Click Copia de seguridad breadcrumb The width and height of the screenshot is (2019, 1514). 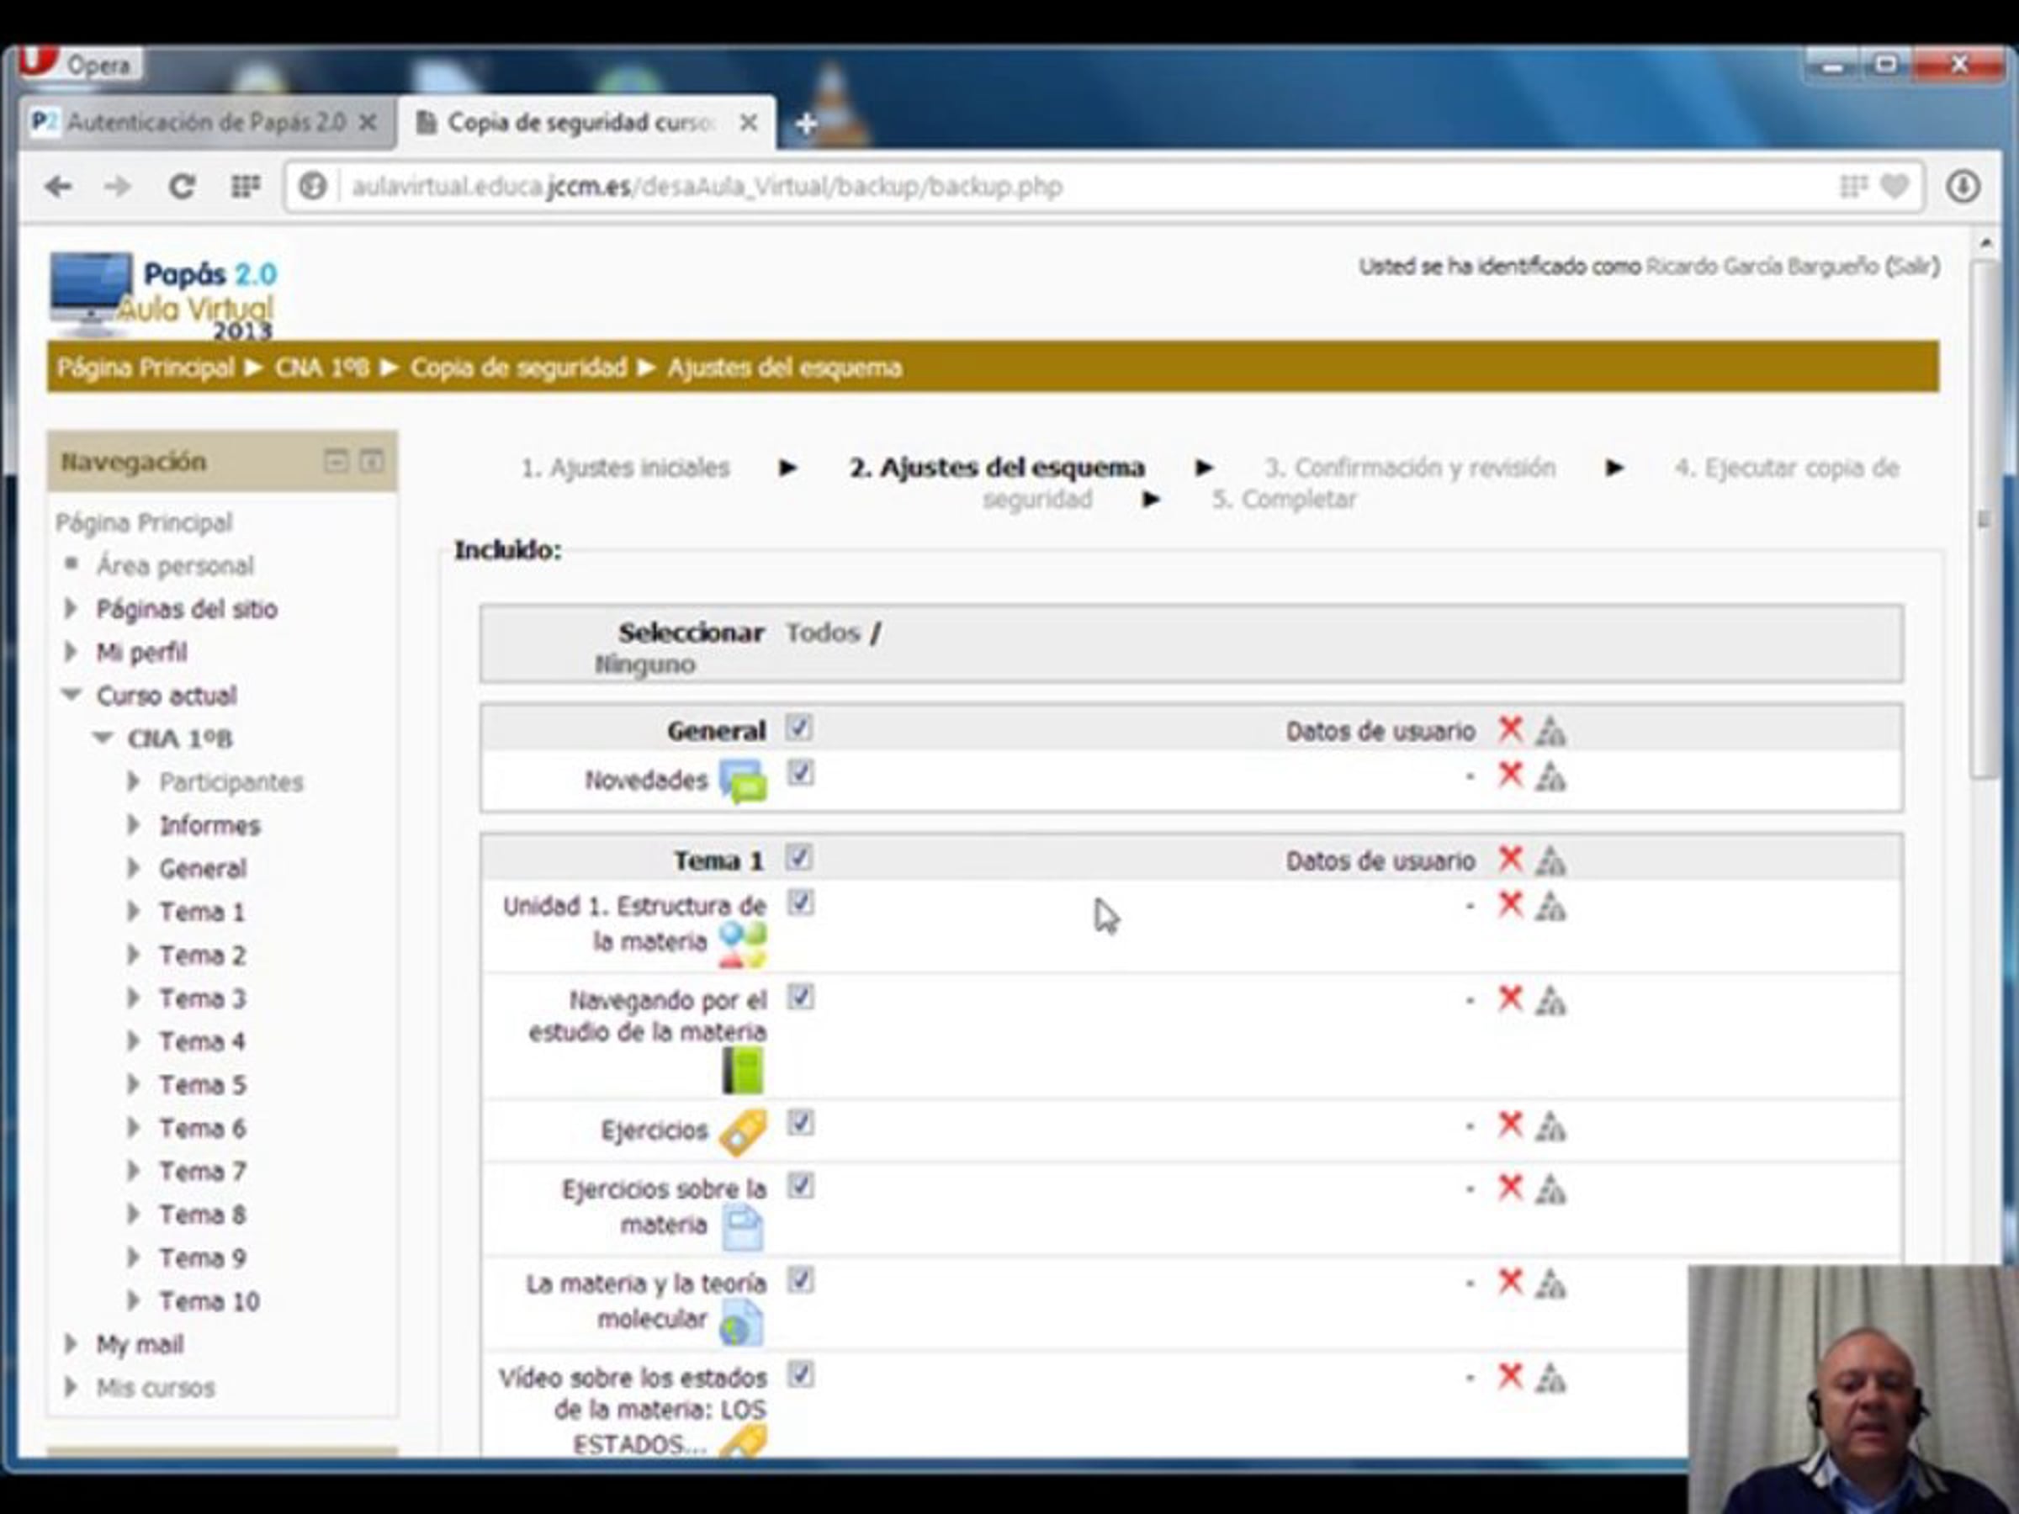518,368
